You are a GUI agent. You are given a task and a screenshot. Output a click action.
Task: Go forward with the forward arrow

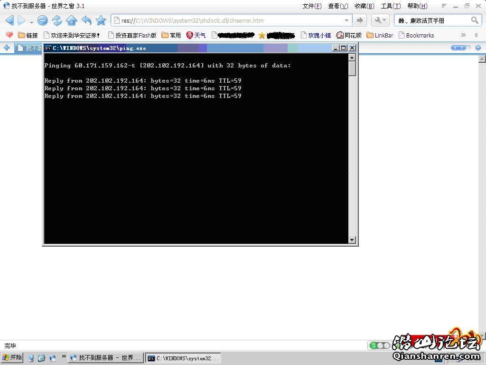[x=21, y=20]
